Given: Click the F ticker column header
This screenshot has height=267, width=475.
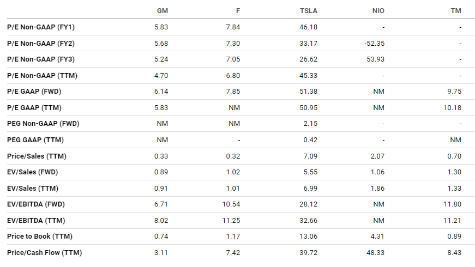Looking at the screenshot, I should point(238,11).
